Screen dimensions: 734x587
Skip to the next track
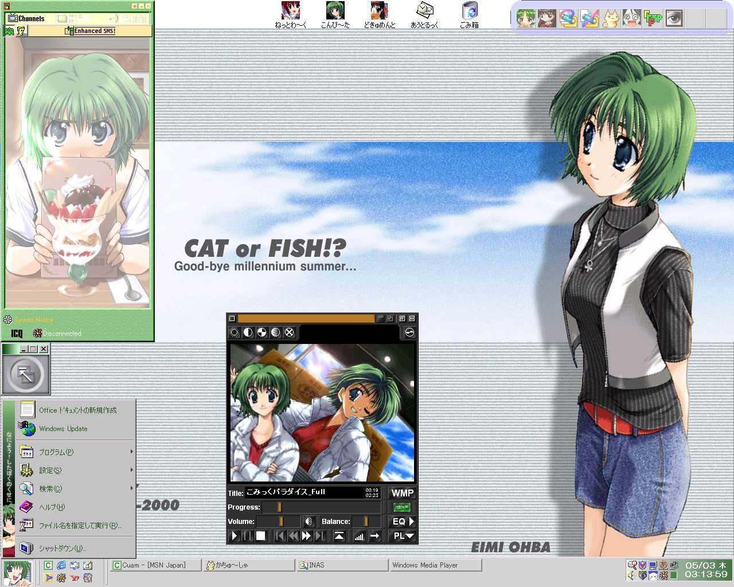(x=319, y=536)
